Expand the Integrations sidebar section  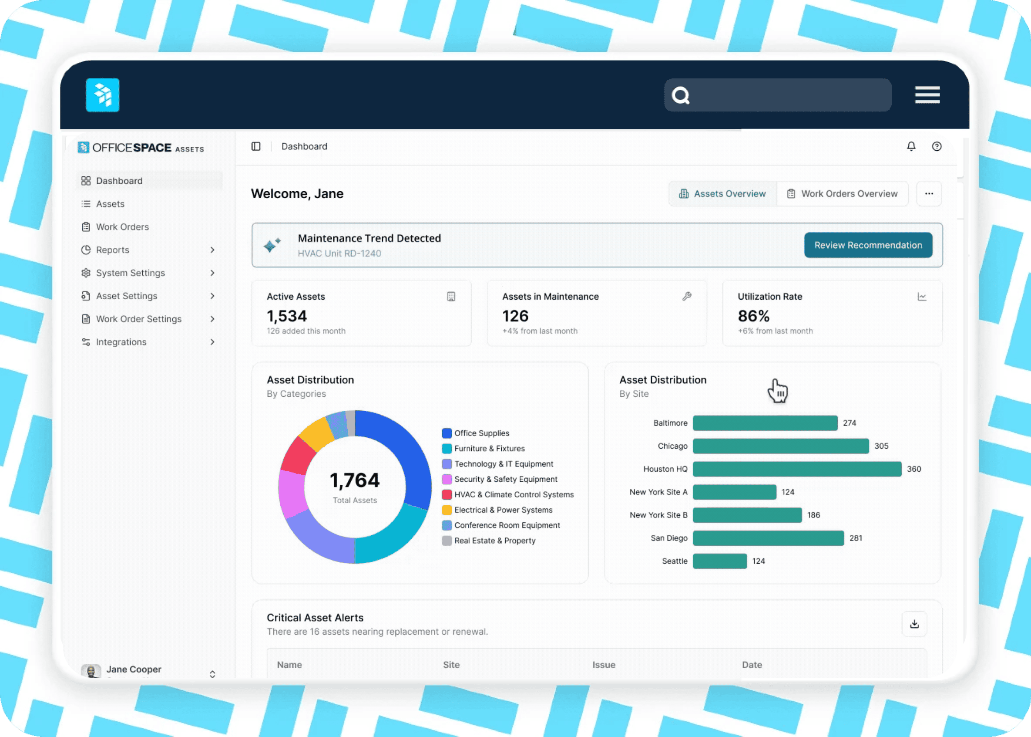[121, 342]
